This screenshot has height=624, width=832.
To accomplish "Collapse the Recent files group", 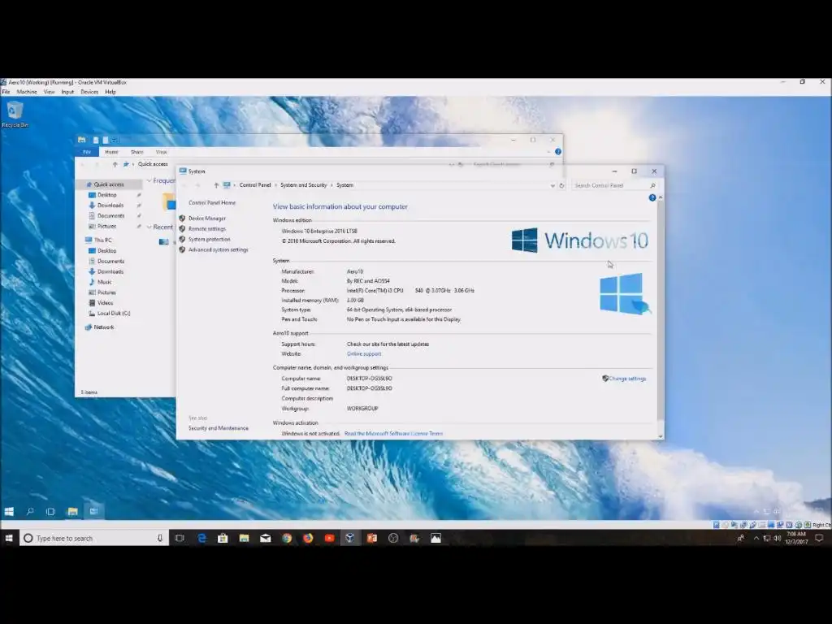I will click(x=149, y=227).
